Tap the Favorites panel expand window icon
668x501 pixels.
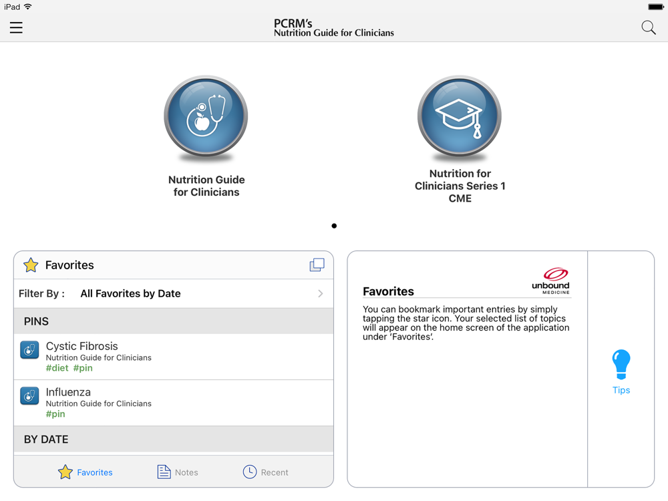(317, 265)
